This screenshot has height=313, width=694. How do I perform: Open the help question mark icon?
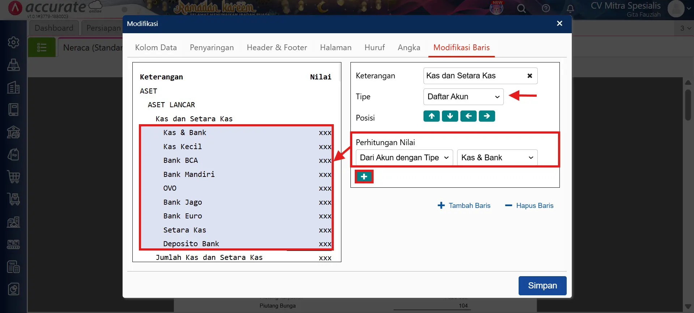[x=546, y=8]
